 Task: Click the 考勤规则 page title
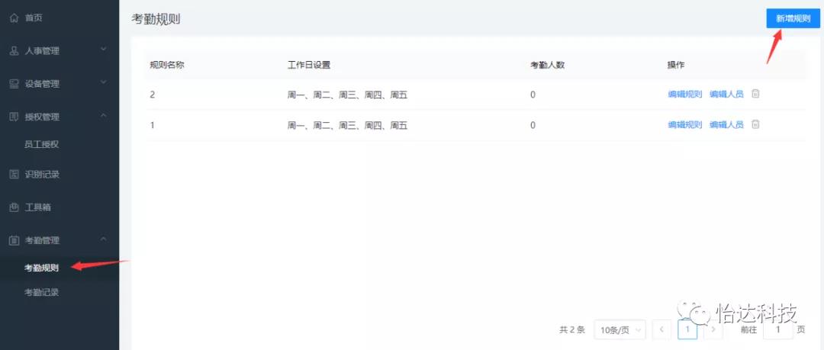click(156, 19)
